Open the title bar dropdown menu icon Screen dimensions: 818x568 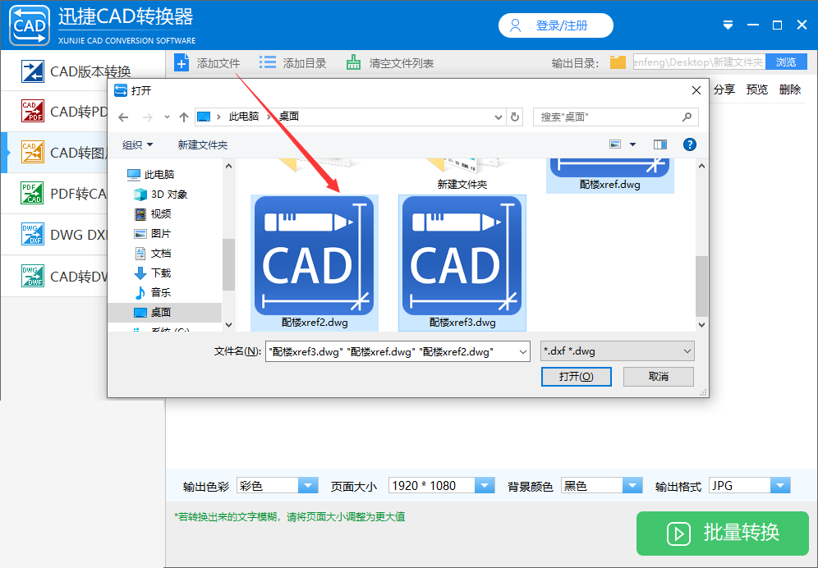click(x=728, y=25)
